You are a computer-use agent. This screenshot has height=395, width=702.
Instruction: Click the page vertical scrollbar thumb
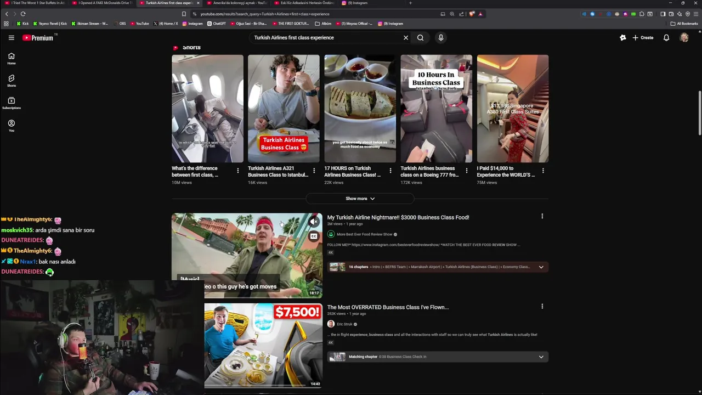tap(699, 112)
